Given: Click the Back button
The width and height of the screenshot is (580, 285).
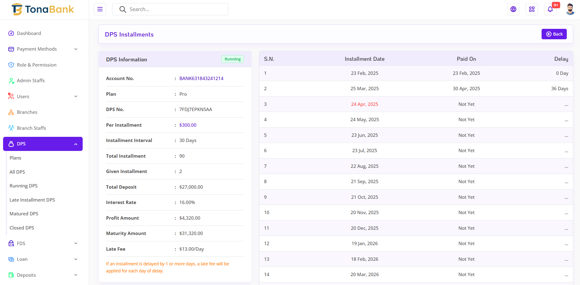Looking at the screenshot, I should (x=554, y=34).
